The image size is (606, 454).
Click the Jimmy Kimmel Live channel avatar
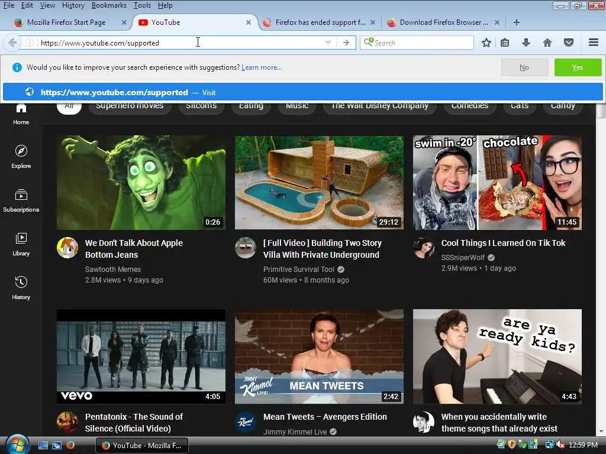246,422
